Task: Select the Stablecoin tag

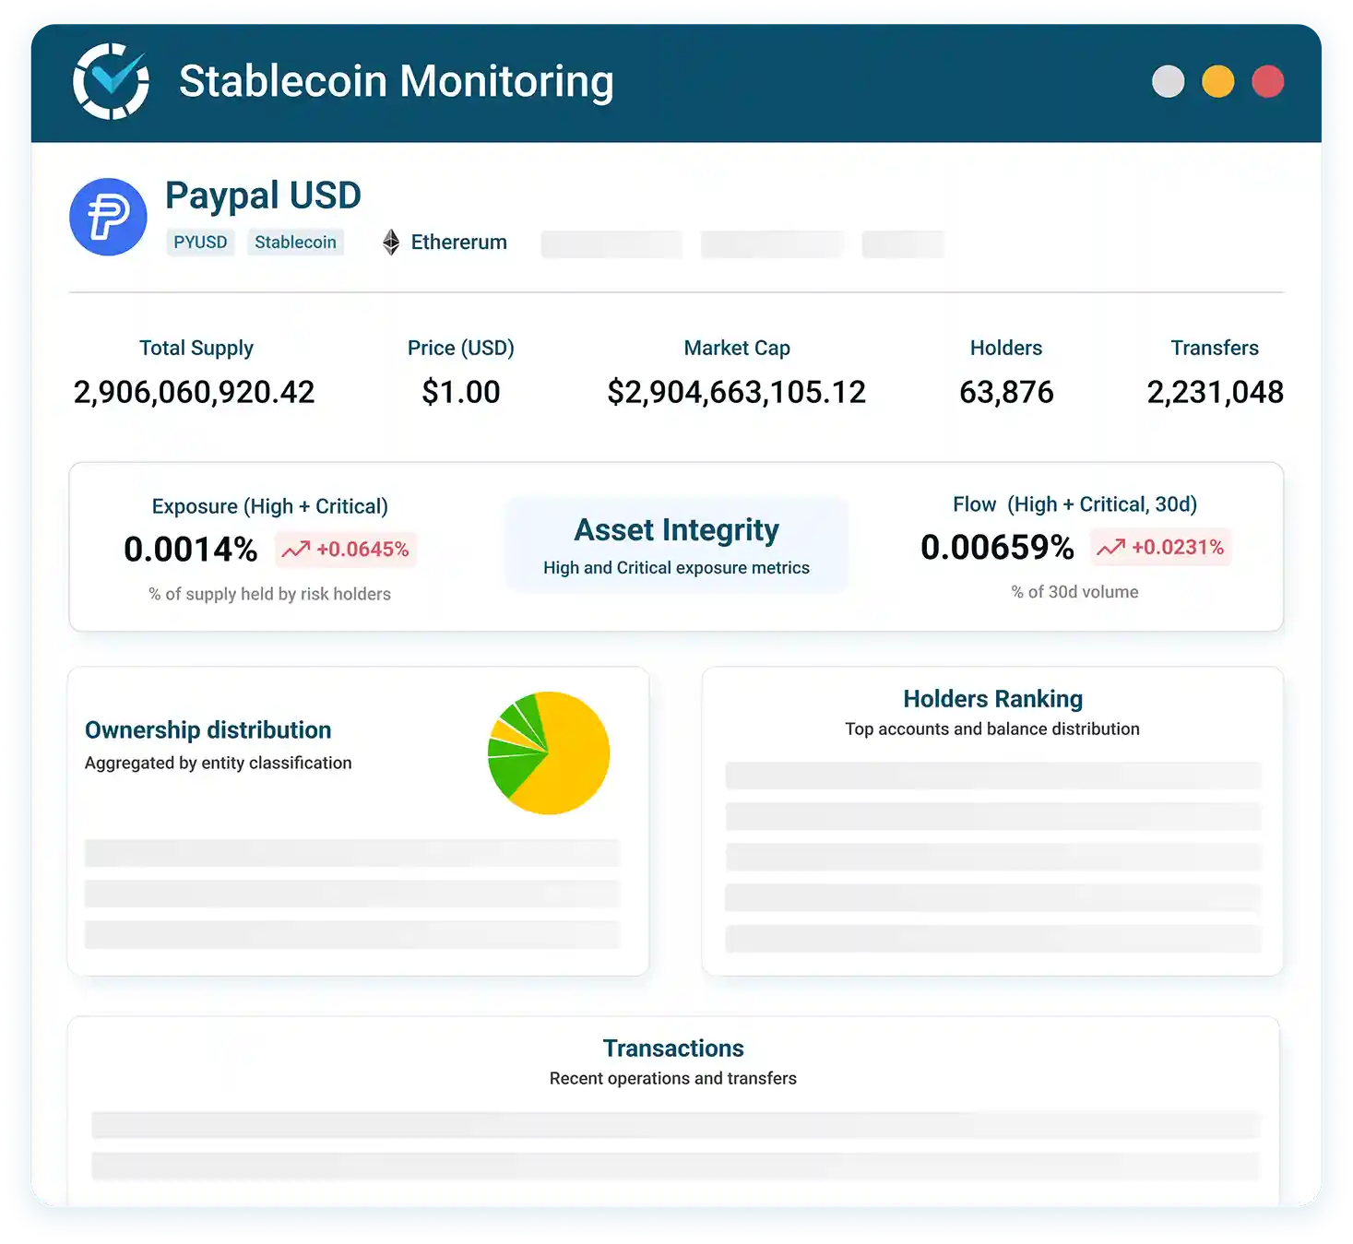Action: (x=295, y=243)
